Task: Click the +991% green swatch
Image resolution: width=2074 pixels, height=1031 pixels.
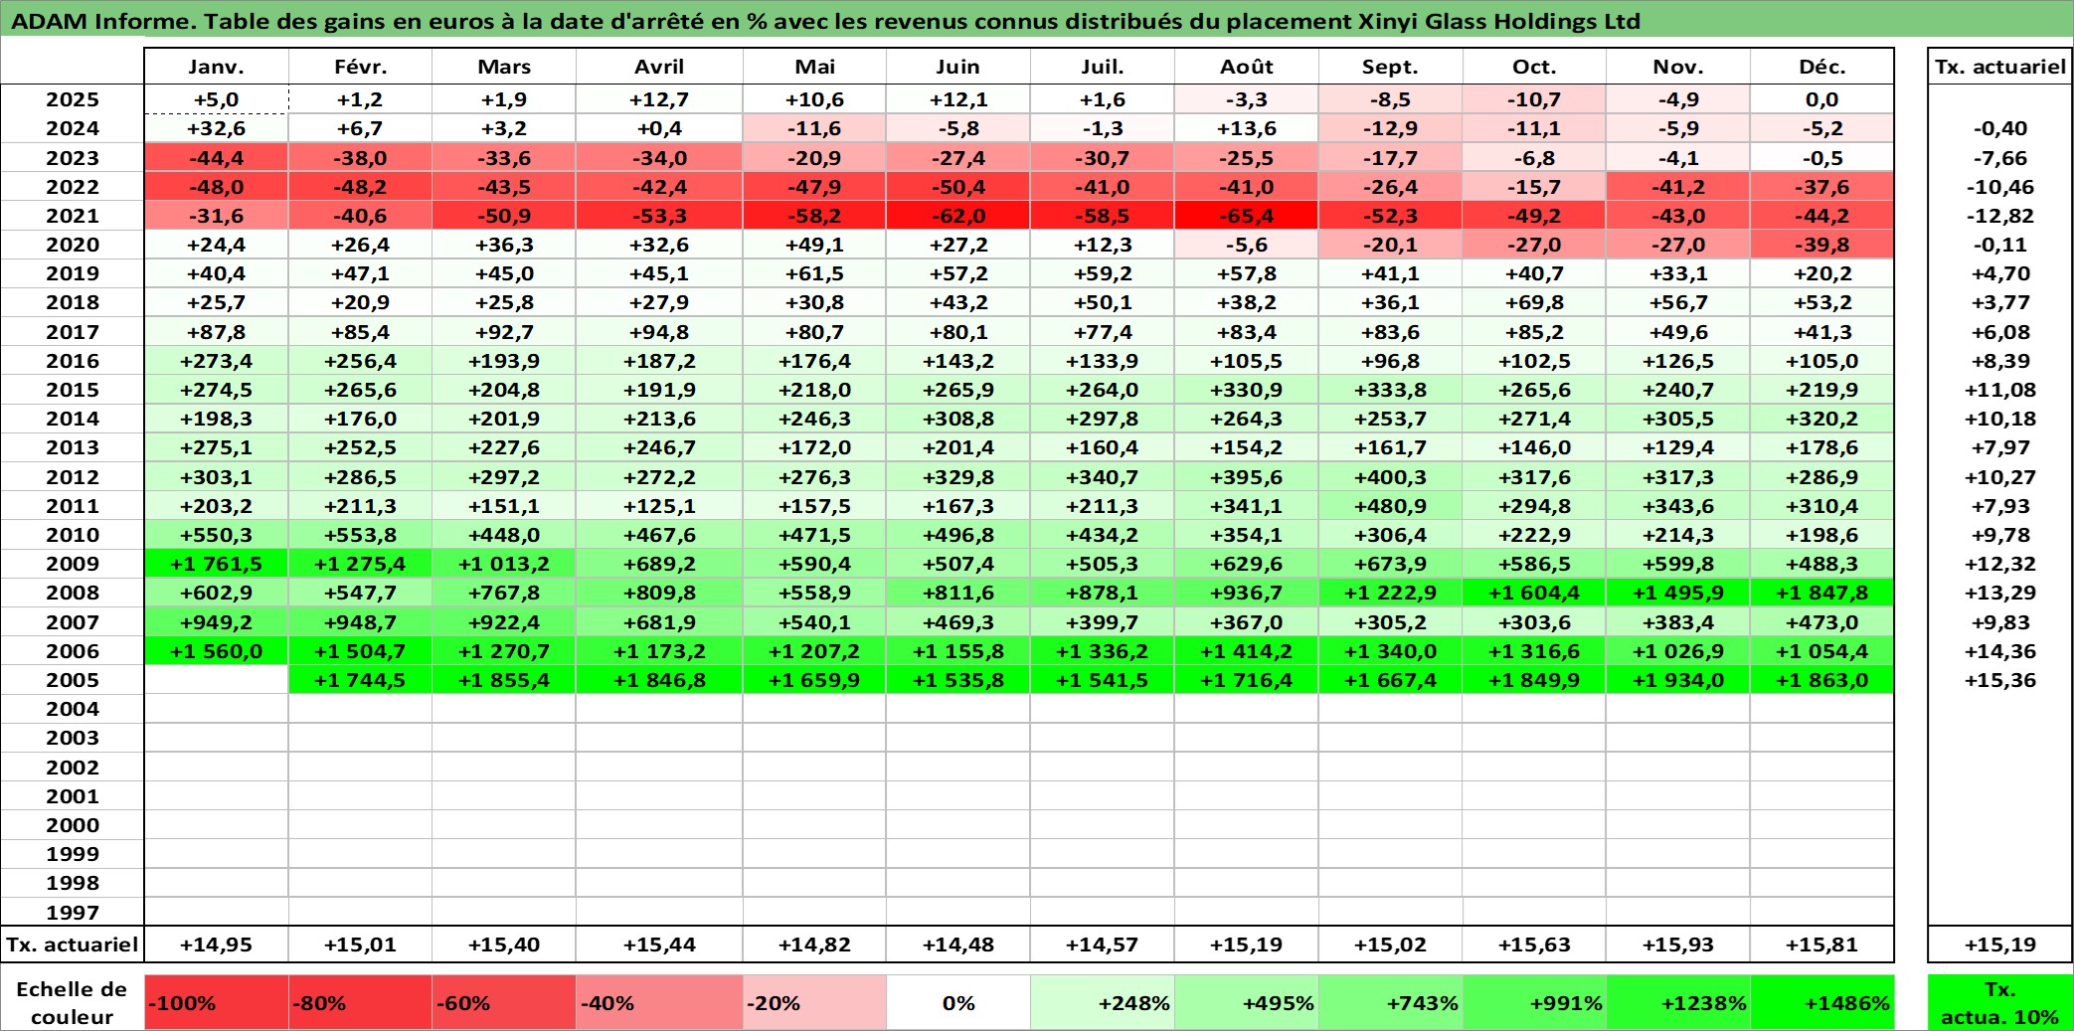Action: click(1534, 1002)
